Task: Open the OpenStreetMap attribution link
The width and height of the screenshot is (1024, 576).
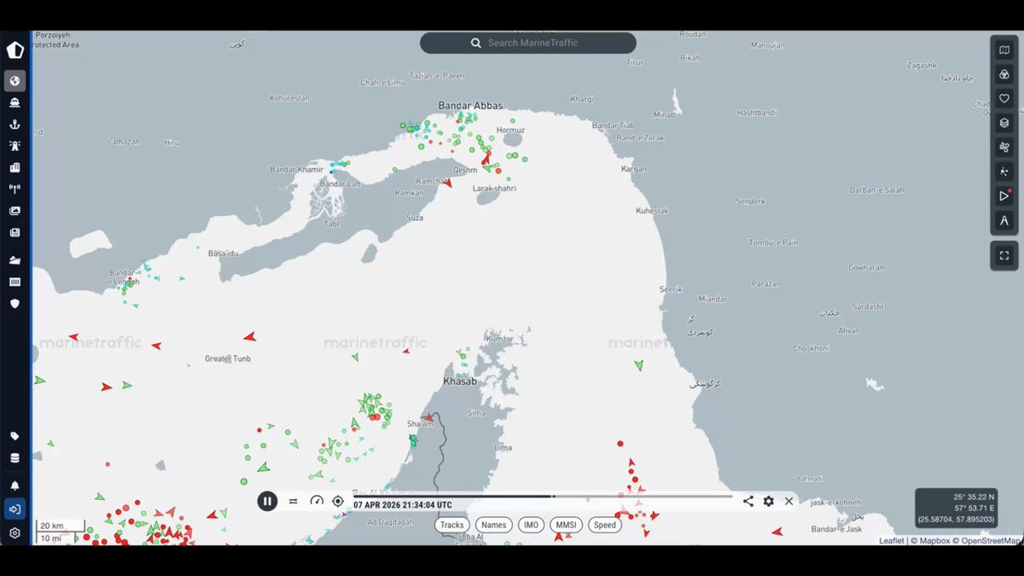Action: click(x=991, y=540)
